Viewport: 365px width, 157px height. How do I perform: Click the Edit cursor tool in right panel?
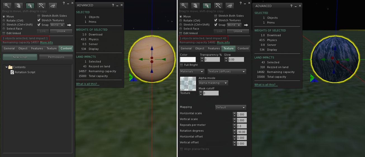coord(207,6)
